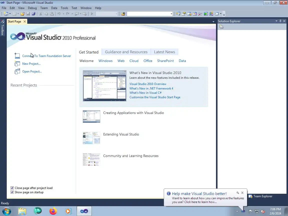Image resolution: width=288 pixels, height=216 pixels.
Task: Open the Solution Configurations combo box
Action: [106, 14]
